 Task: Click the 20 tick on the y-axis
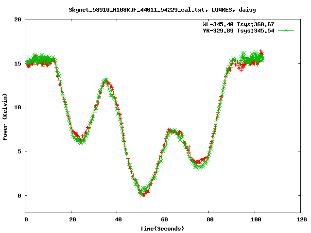click(x=17, y=19)
